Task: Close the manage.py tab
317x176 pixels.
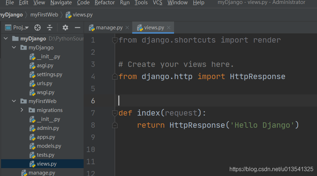Action: [x=127, y=28]
